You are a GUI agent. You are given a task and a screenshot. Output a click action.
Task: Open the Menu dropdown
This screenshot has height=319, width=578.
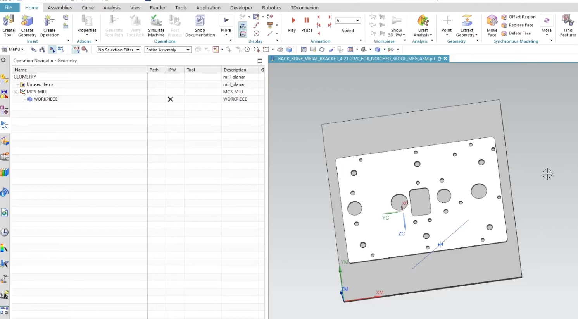pos(12,49)
